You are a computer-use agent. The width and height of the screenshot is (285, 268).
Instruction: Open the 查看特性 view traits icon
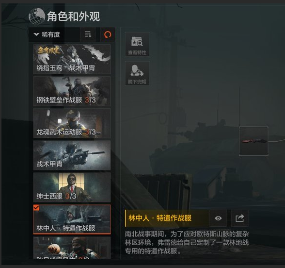[x=137, y=44]
